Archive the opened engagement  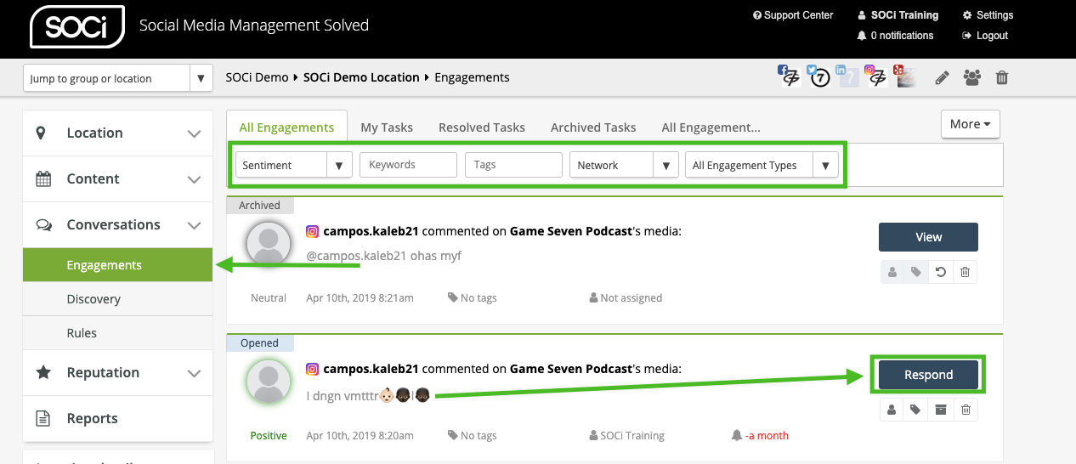(940, 410)
